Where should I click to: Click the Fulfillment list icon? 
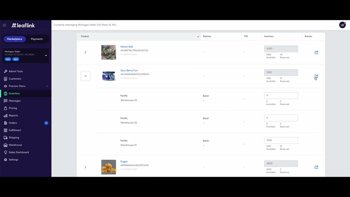click(x=5, y=131)
